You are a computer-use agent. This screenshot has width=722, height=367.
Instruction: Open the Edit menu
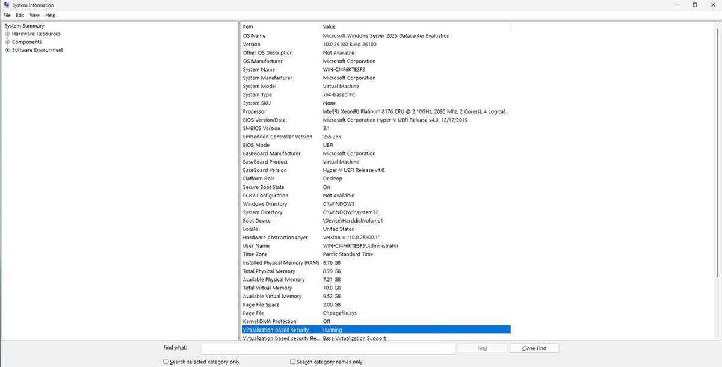pyautogui.click(x=20, y=15)
